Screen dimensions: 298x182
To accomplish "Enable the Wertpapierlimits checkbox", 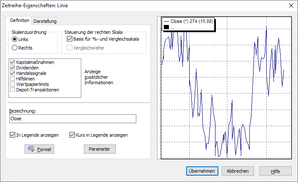I will coord(12,84).
